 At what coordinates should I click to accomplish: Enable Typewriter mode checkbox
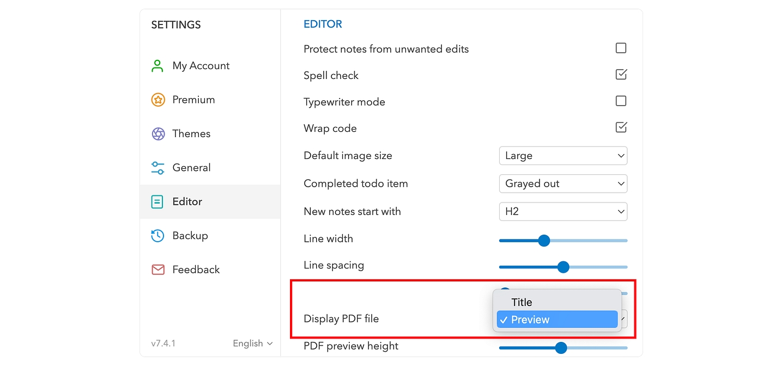[x=621, y=101]
